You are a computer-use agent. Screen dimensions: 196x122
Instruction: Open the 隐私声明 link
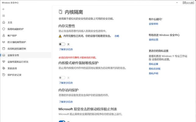tap(154, 73)
